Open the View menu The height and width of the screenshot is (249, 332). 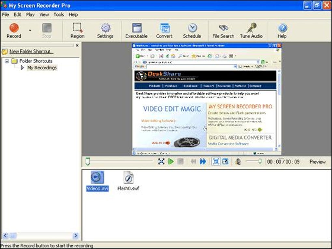pyautogui.click(x=44, y=15)
